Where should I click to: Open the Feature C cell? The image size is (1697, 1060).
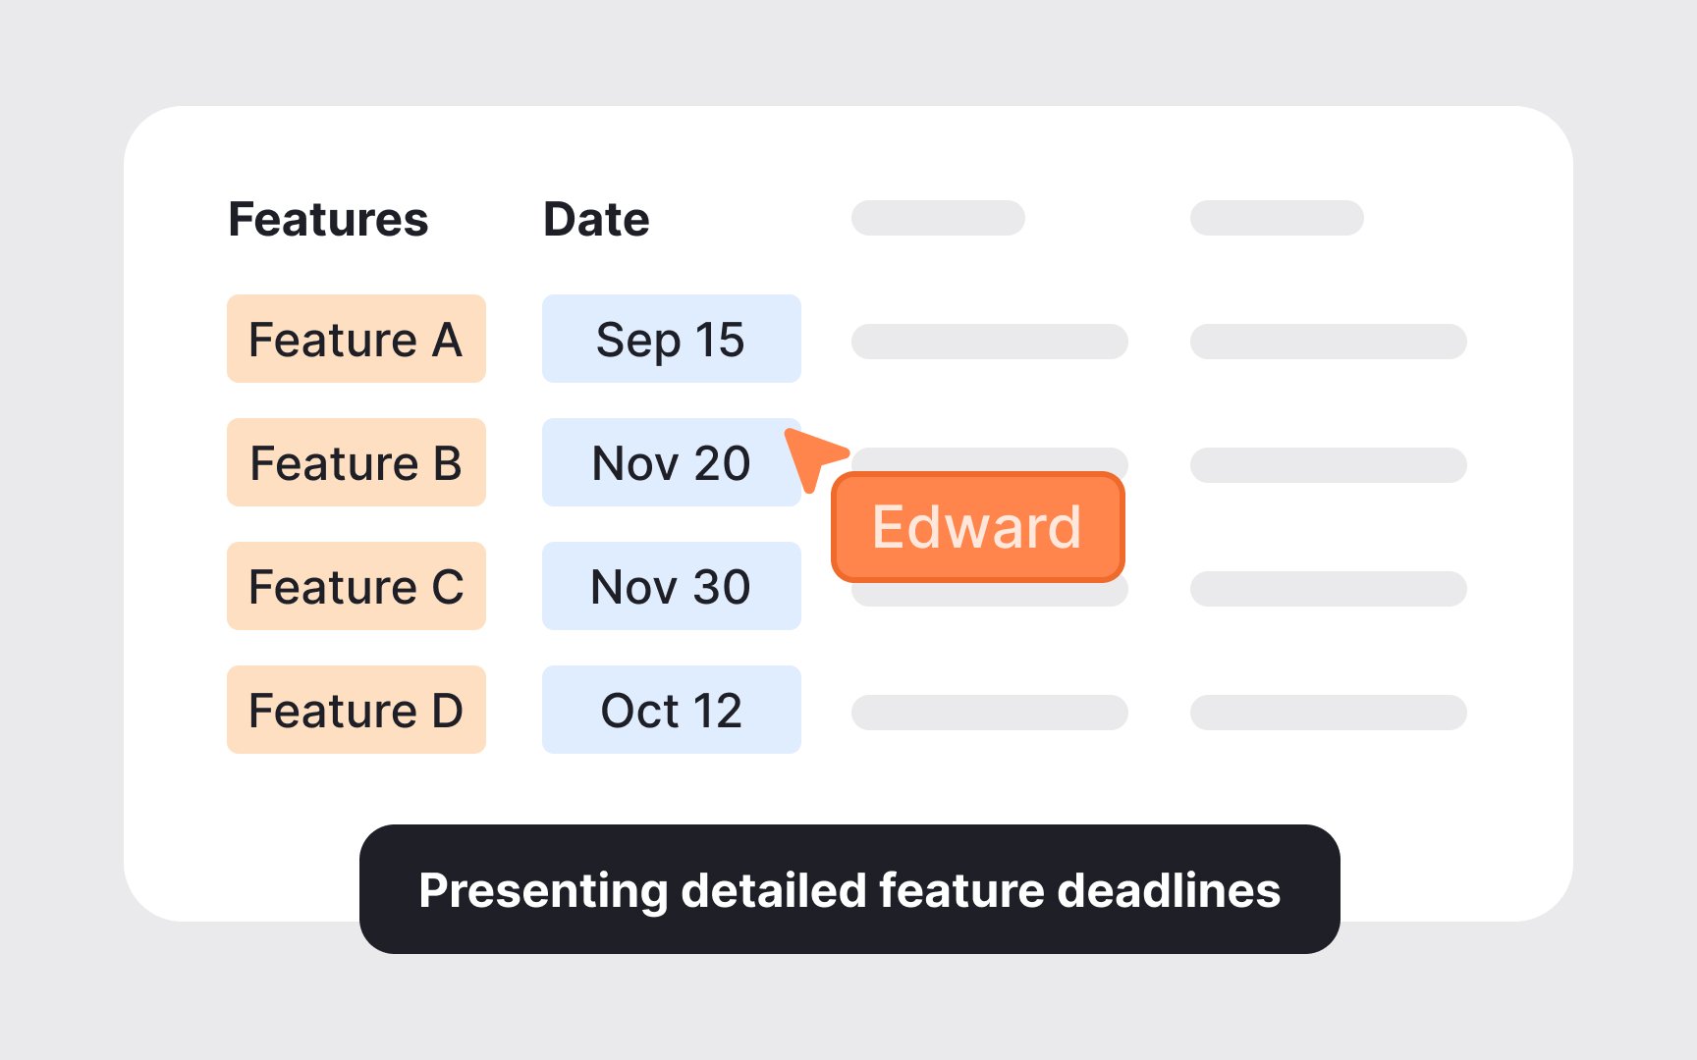pos(356,587)
